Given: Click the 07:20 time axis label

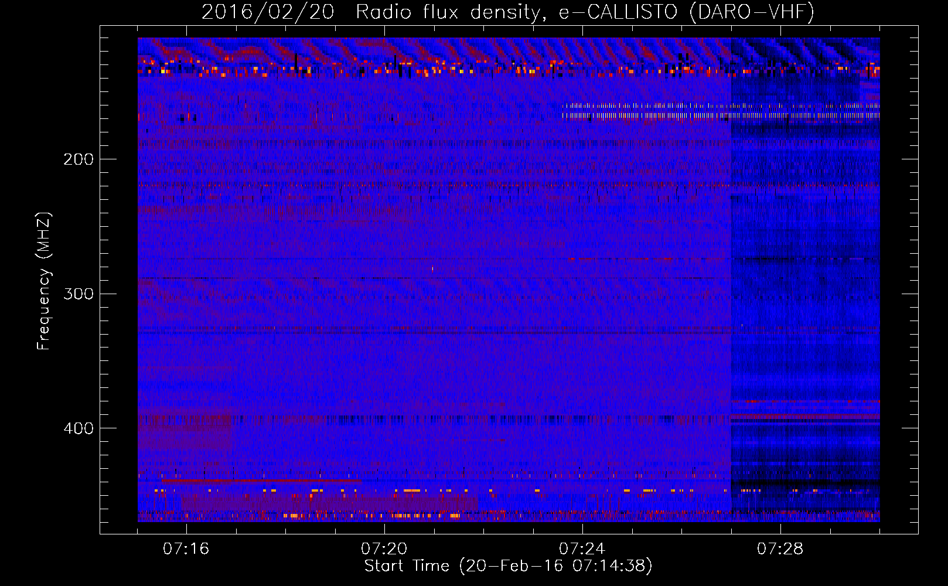Looking at the screenshot, I should click(x=384, y=549).
